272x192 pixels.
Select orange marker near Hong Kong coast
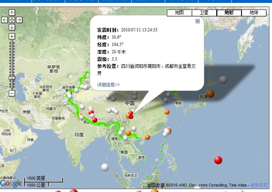click(x=148, y=137)
